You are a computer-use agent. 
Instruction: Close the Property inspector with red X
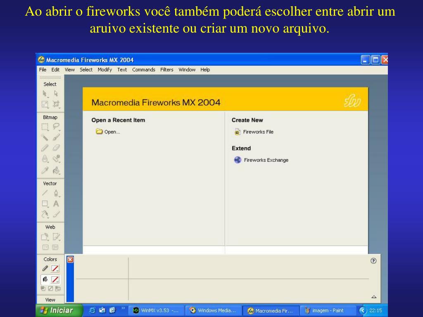(70, 260)
